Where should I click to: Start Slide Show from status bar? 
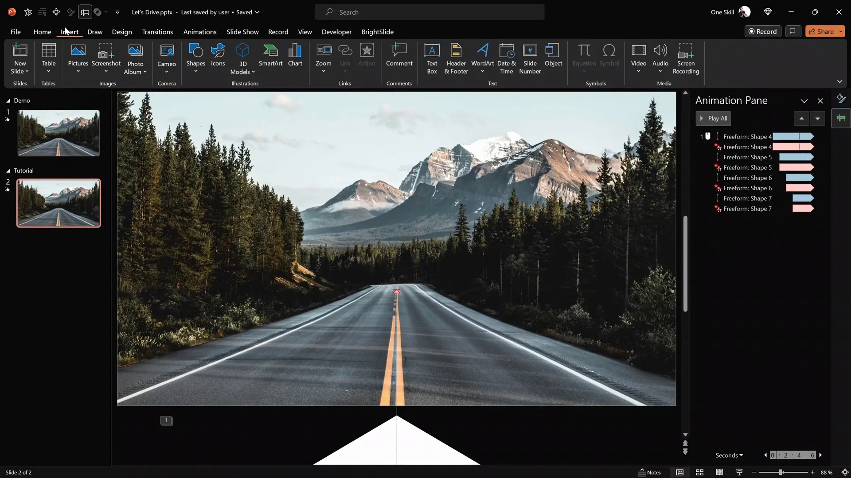coord(739,472)
